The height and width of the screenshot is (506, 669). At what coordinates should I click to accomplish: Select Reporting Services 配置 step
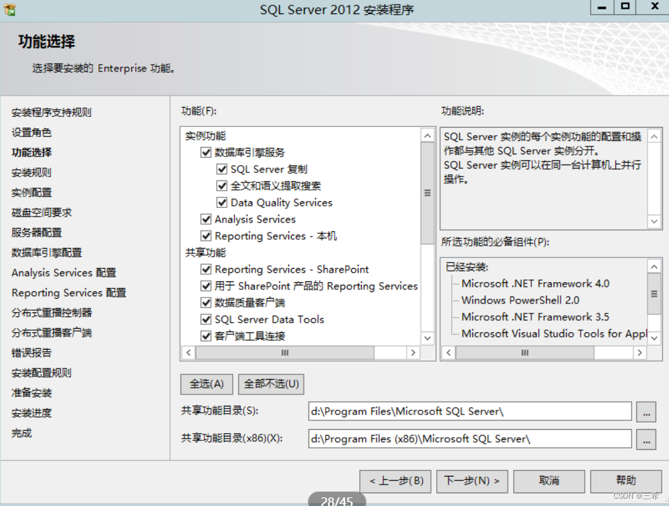click(69, 293)
